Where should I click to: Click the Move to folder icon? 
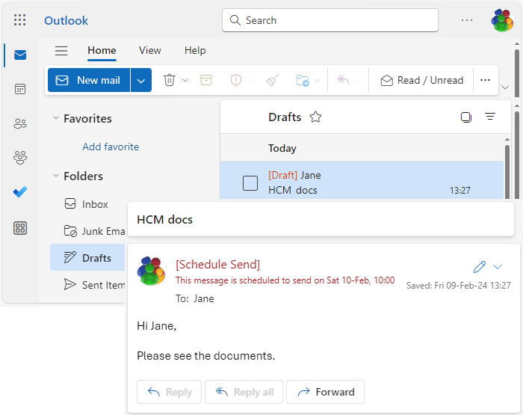(303, 81)
